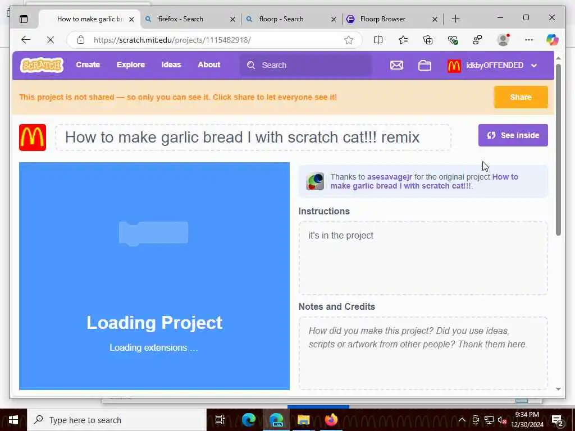Open the Copilot sidebar icon
Image resolution: width=575 pixels, height=431 pixels.
553,40
